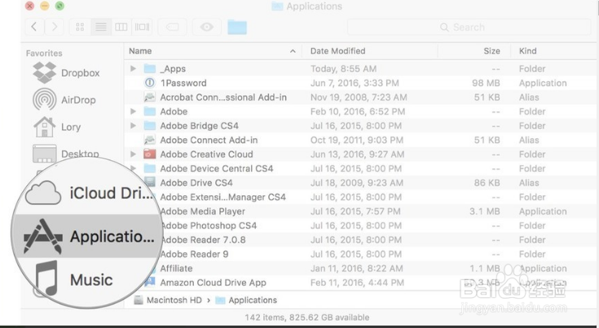
Task: Select iCloud Drive in the magnified sidebar
Action: click(x=89, y=194)
